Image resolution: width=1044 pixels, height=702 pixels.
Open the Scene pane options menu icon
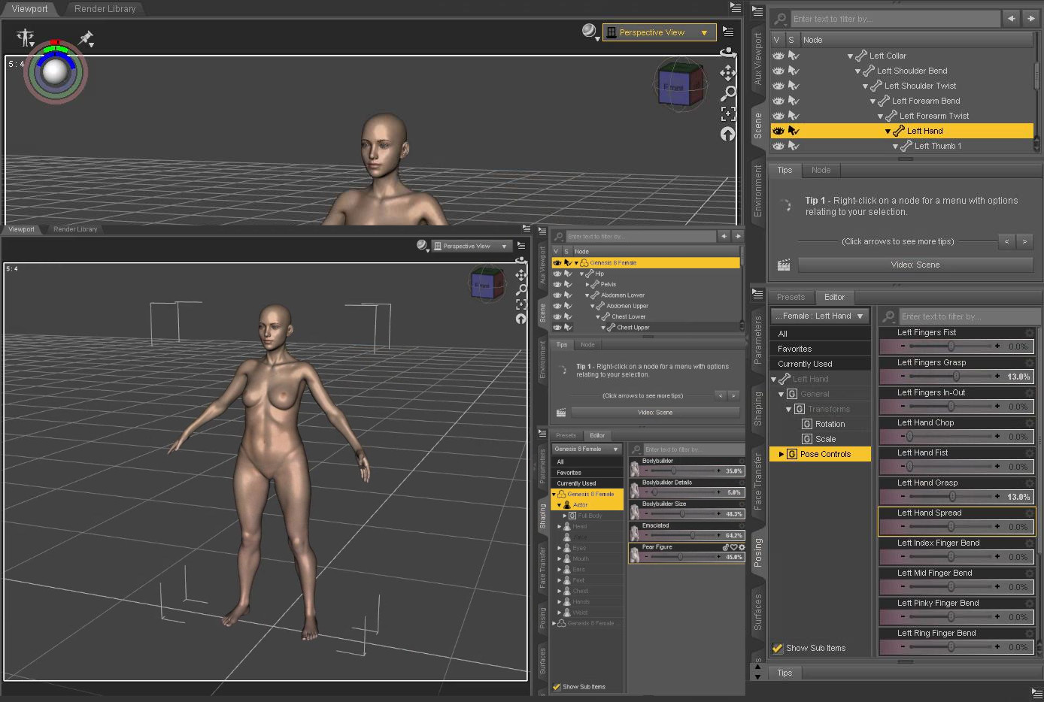pos(757,11)
